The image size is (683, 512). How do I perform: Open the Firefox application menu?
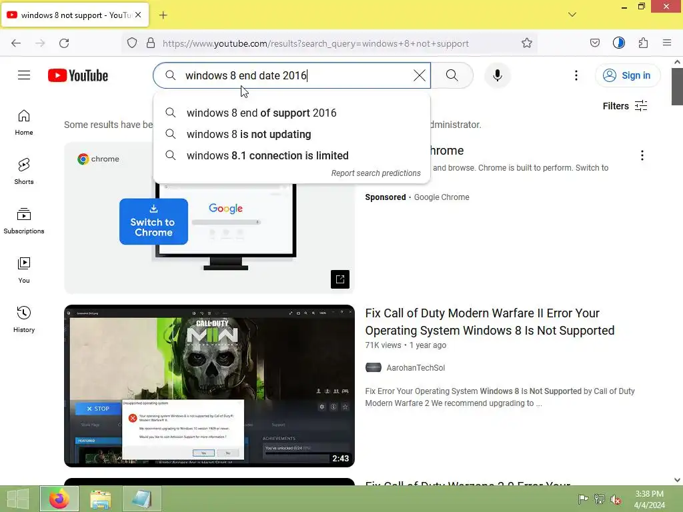point(667,43)
